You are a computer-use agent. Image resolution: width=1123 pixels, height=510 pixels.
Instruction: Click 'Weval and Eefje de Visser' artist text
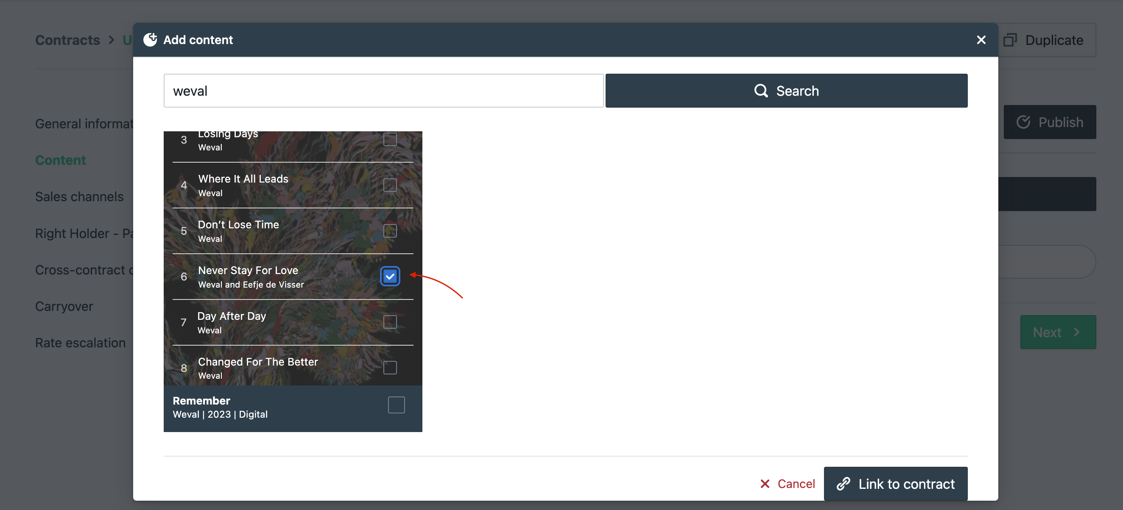[x=251, y=285]
